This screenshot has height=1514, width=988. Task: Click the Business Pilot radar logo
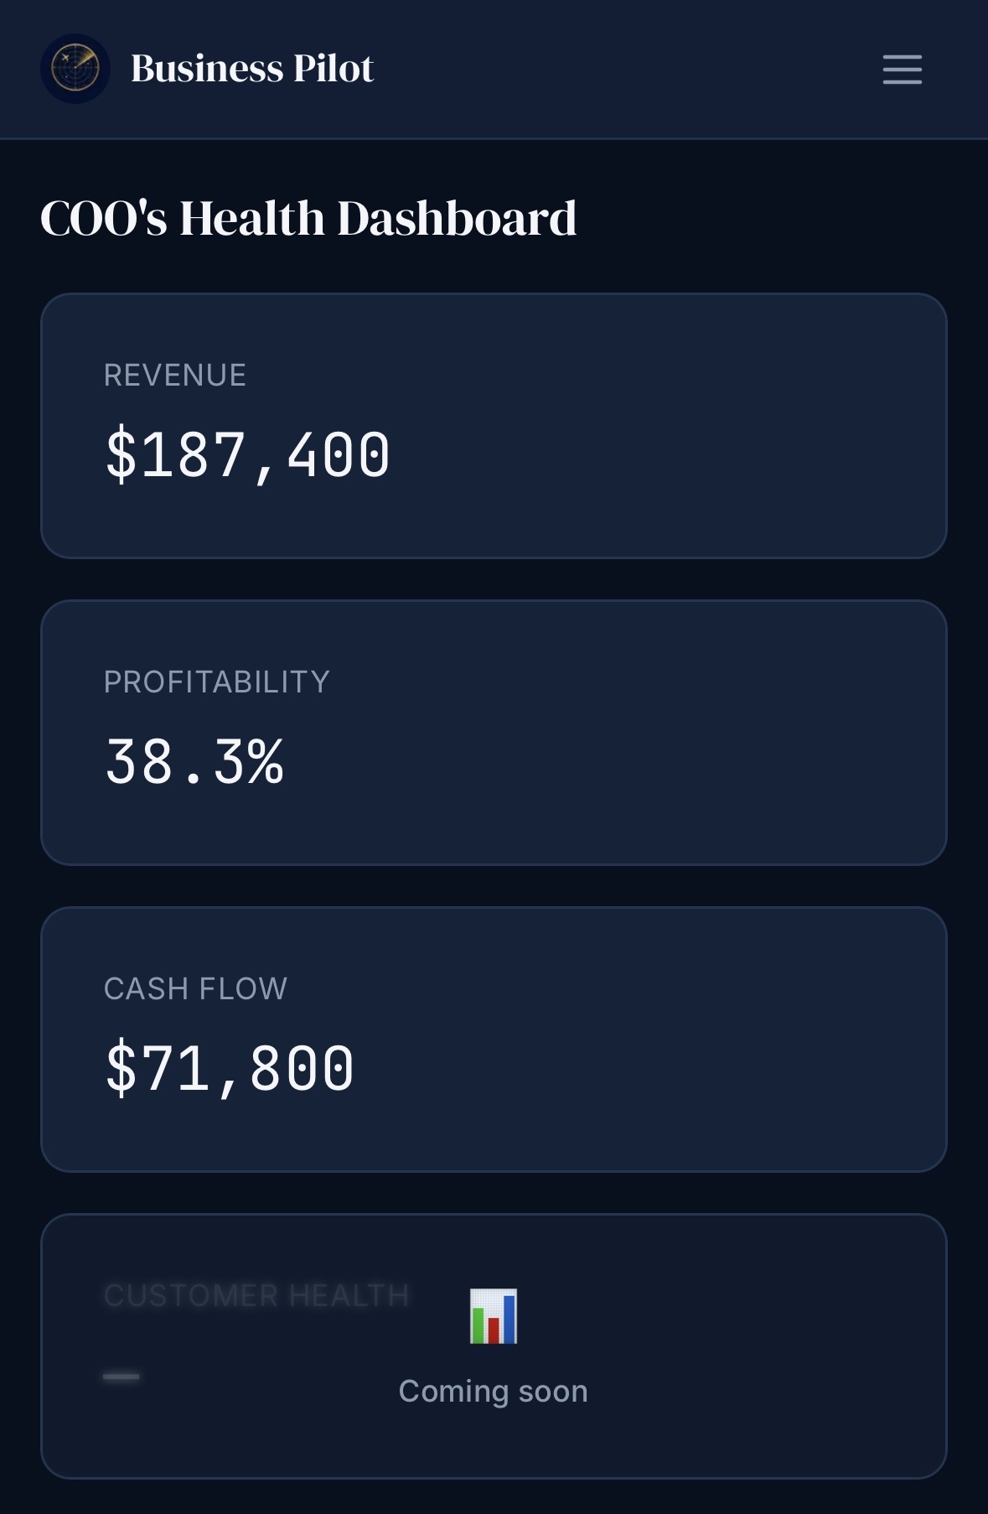pyautogui.click(x=75, y=69)
